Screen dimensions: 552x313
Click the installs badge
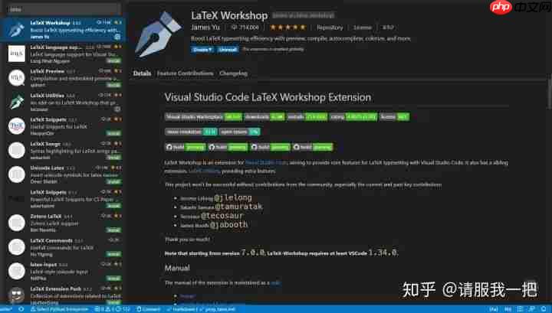(x=307, y=116)
